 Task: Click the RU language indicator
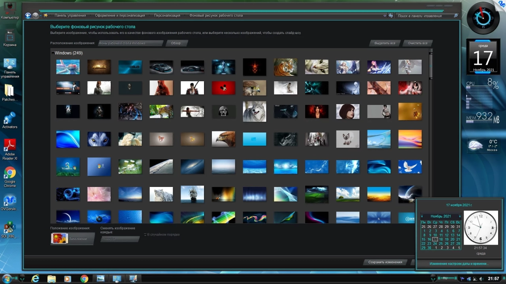click(445, 278)
